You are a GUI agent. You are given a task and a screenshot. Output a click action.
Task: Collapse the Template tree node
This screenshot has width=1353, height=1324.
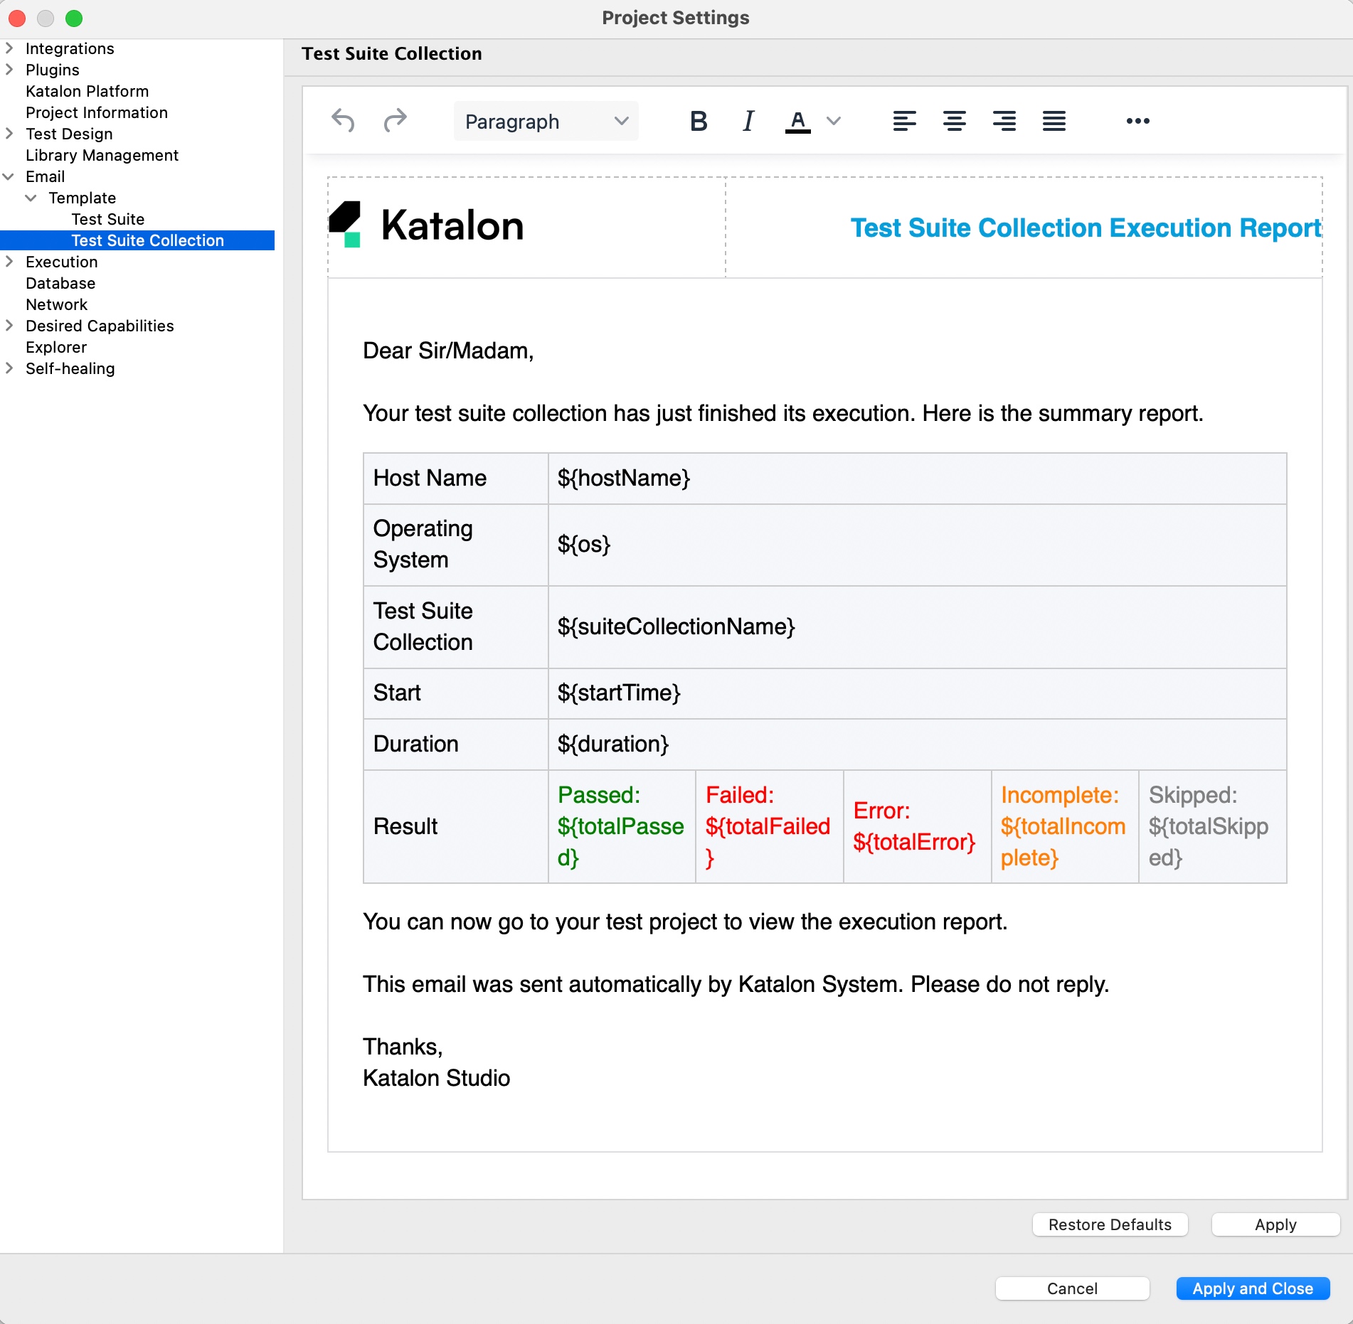point(31,198)
